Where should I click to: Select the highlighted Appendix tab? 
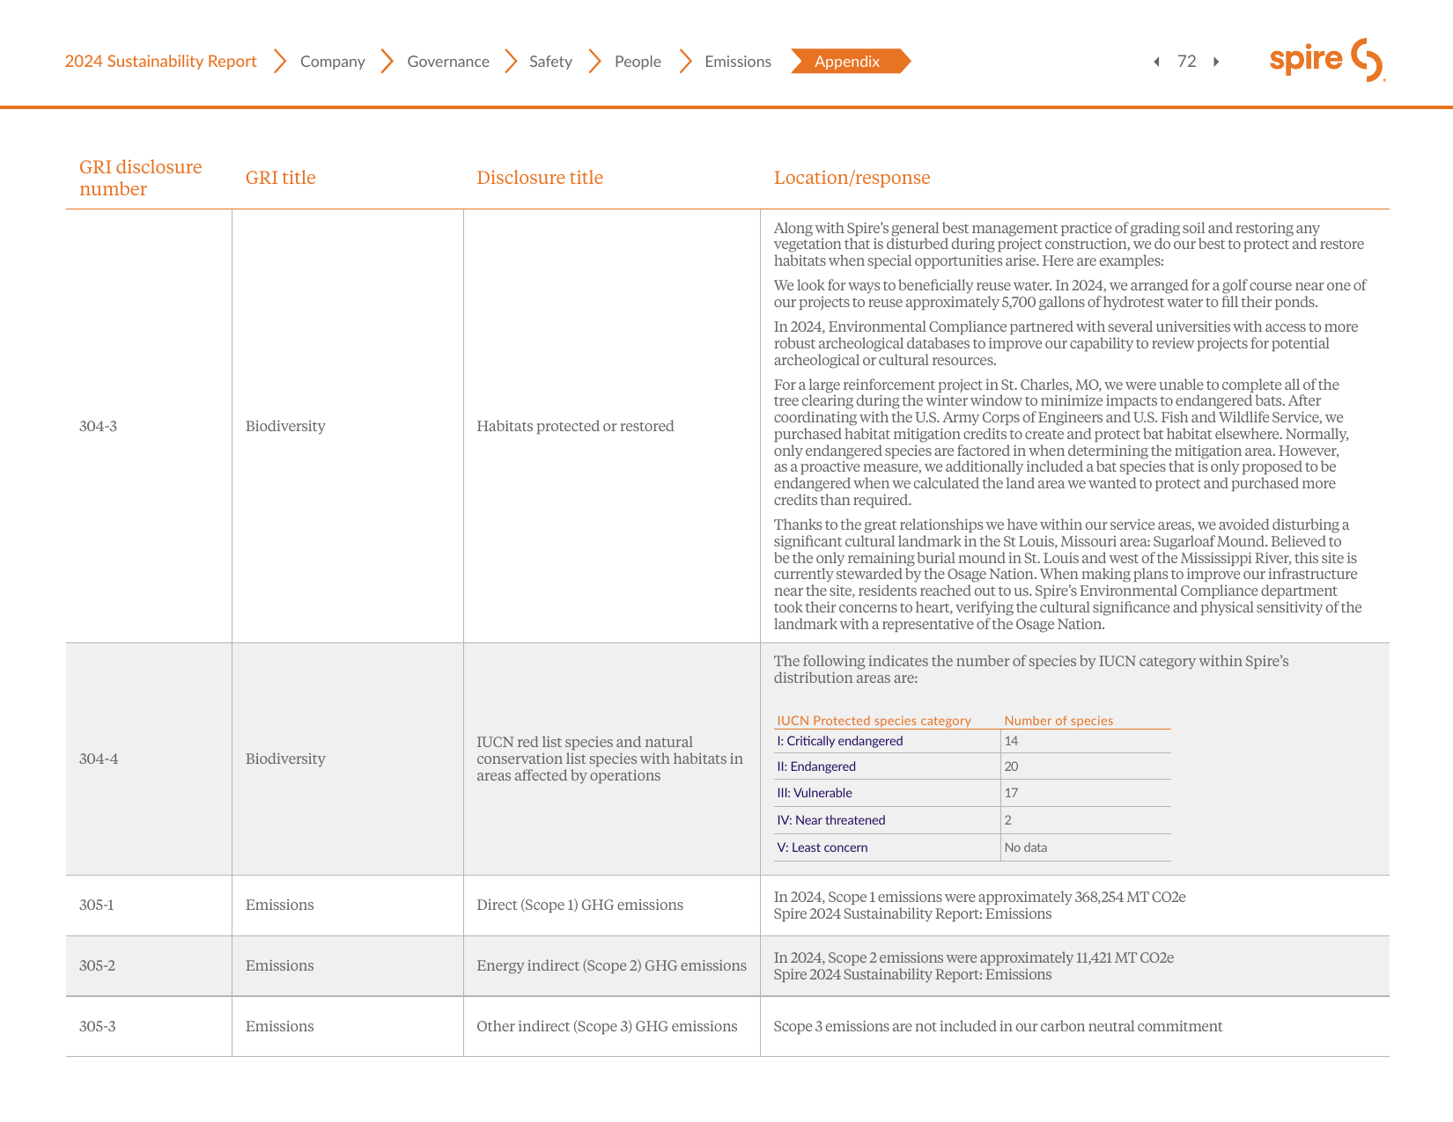point(850,62)
